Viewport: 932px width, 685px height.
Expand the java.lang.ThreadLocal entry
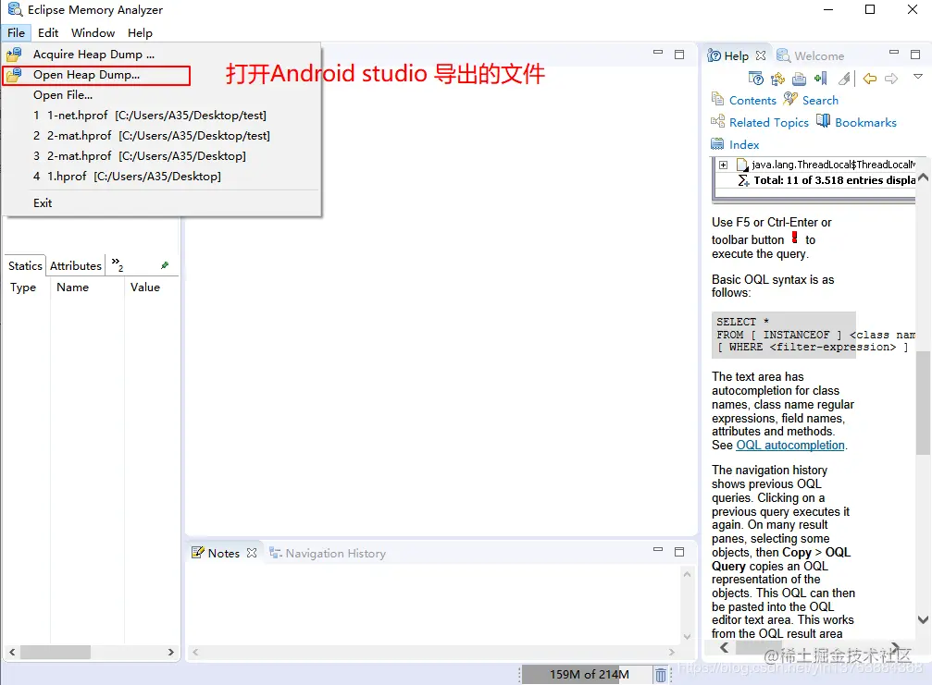click(723, 165)
